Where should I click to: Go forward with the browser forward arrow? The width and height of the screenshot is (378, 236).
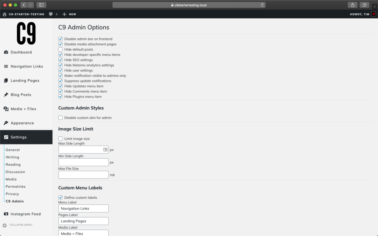click(30, 5)
